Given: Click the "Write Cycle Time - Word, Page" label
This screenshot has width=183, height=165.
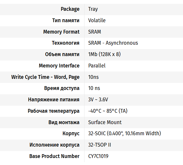Looking at the screenshot, I should coord(45,77).
